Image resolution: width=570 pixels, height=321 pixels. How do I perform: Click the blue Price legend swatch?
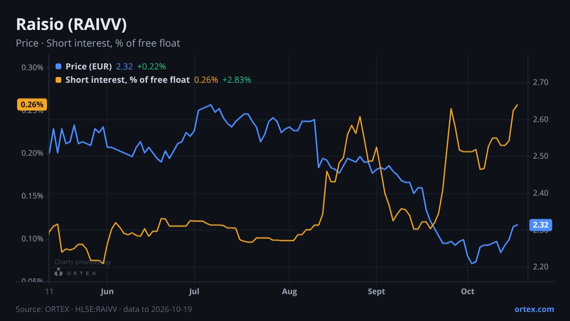[58, 67]
